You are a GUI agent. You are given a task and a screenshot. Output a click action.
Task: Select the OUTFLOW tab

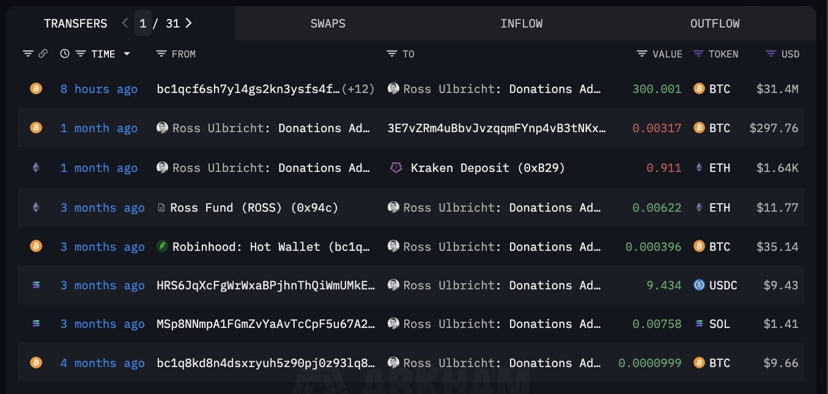click(x=715, y=23)
